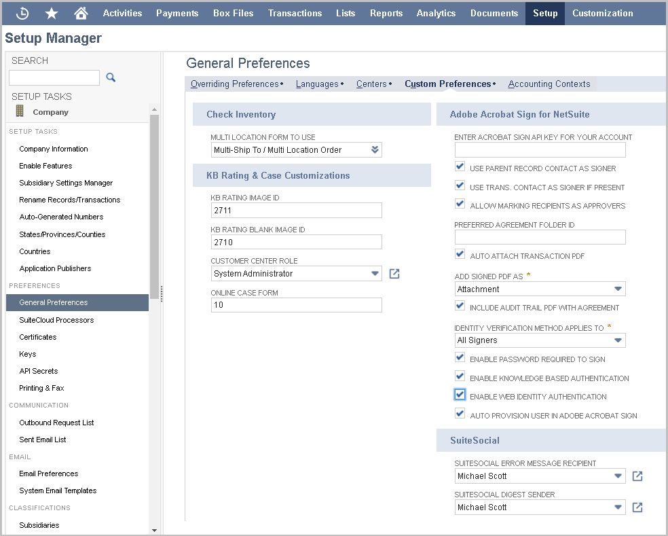This screenshot has width=668, height=536.
Task: Open the Recent Records clock icon
Action: [x=22, y=13]
